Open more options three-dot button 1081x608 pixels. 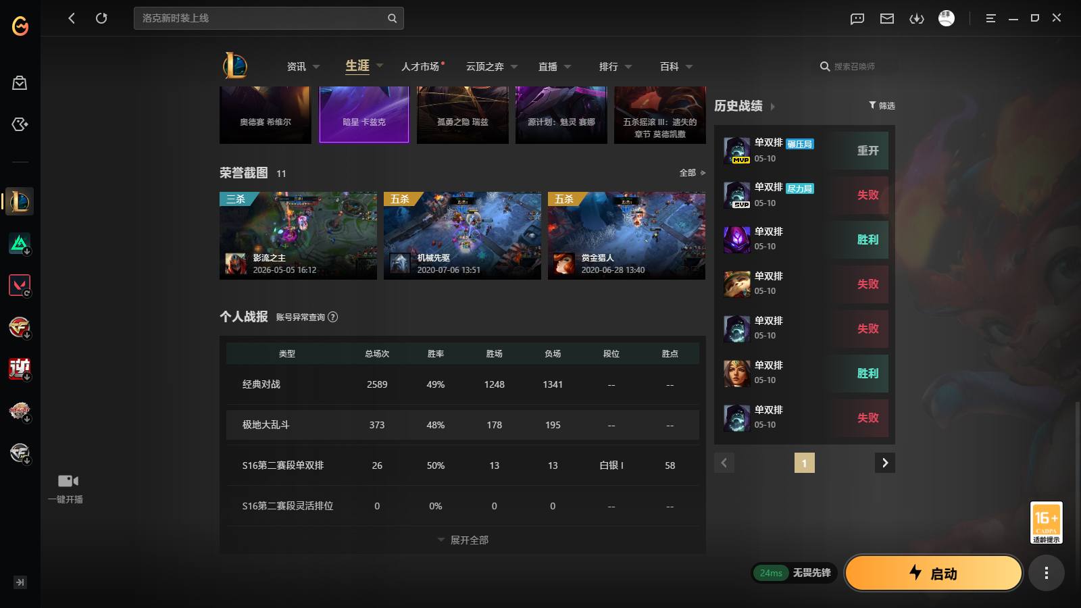(1047, 574)
